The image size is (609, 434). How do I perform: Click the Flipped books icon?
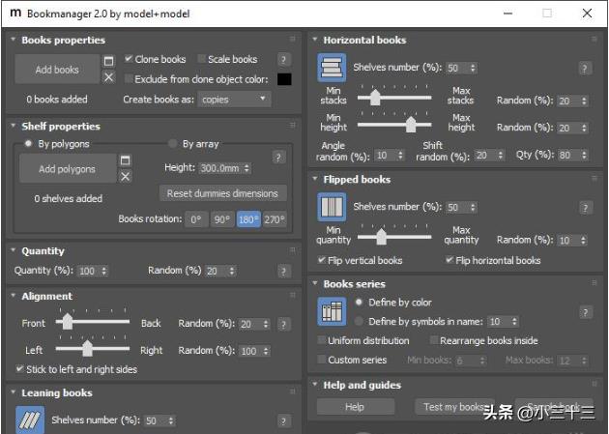click(332, 207)
